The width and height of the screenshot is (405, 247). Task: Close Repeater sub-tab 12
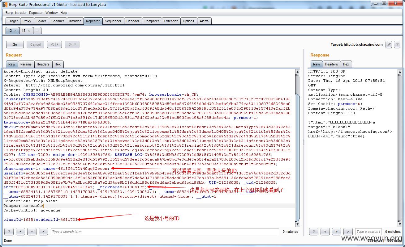tap(15, 31)
